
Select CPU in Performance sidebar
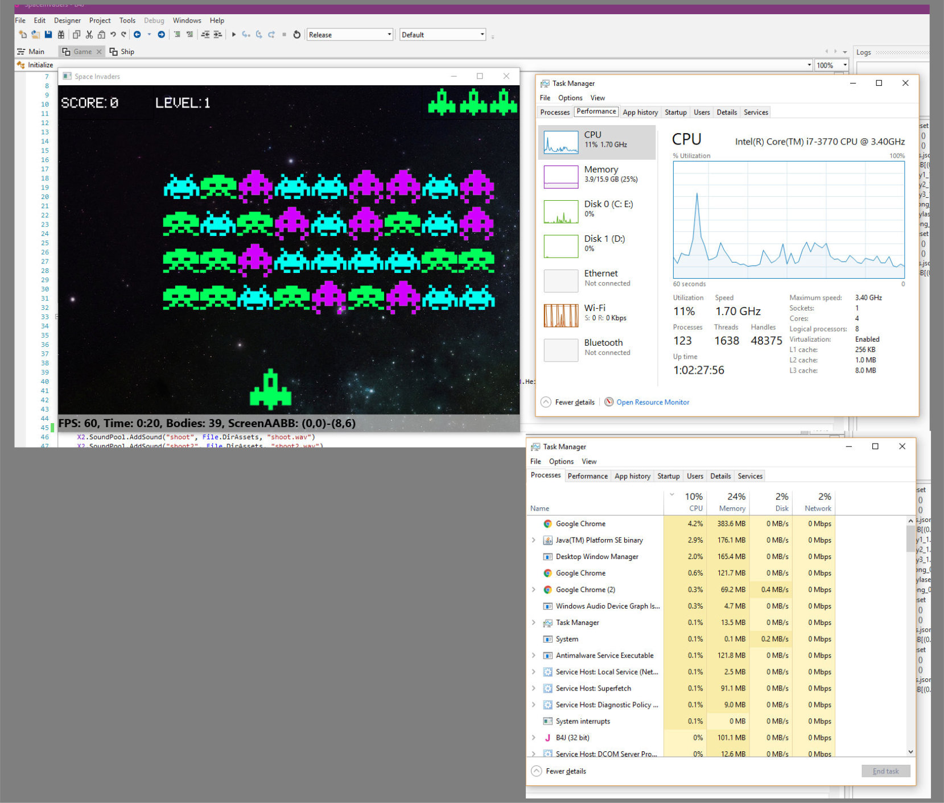597,142
